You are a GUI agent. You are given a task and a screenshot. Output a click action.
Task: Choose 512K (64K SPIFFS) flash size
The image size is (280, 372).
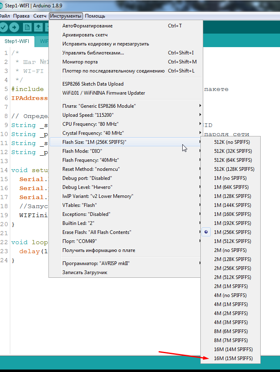tap(231, 160)
